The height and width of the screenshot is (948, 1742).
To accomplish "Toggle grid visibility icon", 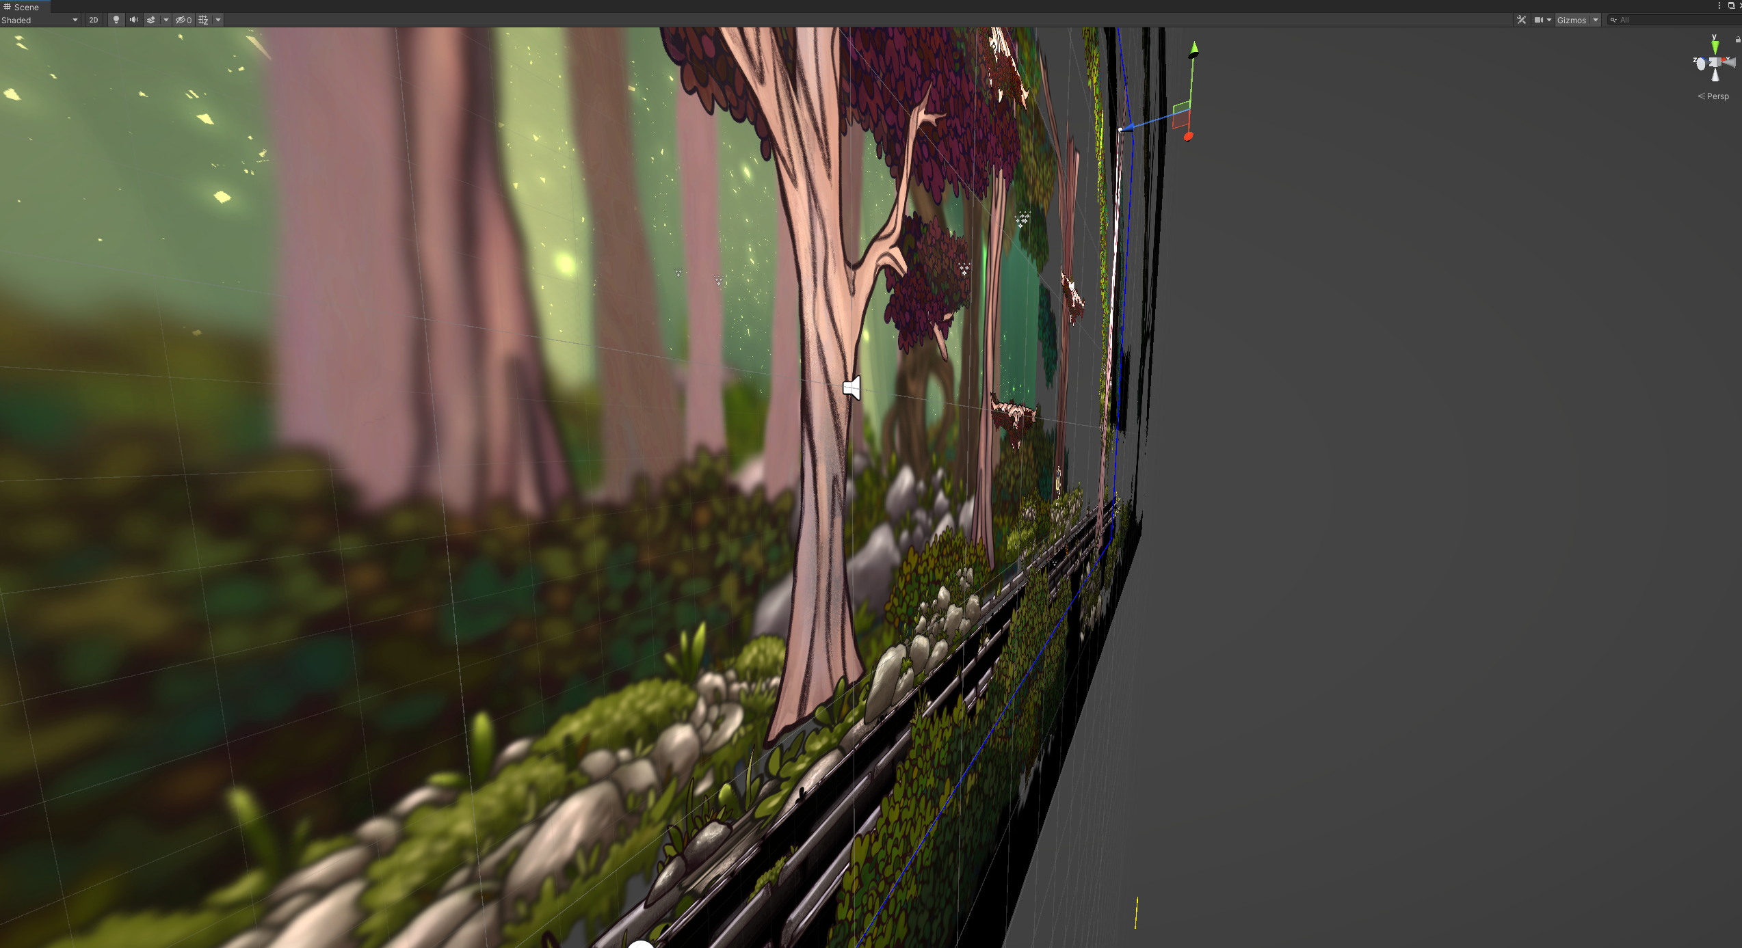I will click(203, 20).
